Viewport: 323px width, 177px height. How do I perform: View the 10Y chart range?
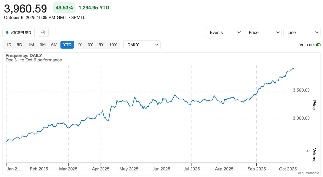click(113, 45)
